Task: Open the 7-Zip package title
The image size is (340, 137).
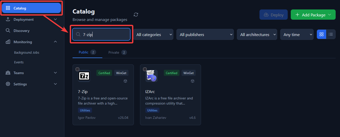Action: tap(83, 92)
